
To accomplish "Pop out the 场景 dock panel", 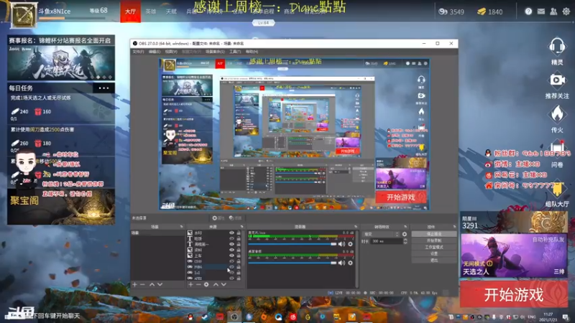I will [x=181, y=227].
